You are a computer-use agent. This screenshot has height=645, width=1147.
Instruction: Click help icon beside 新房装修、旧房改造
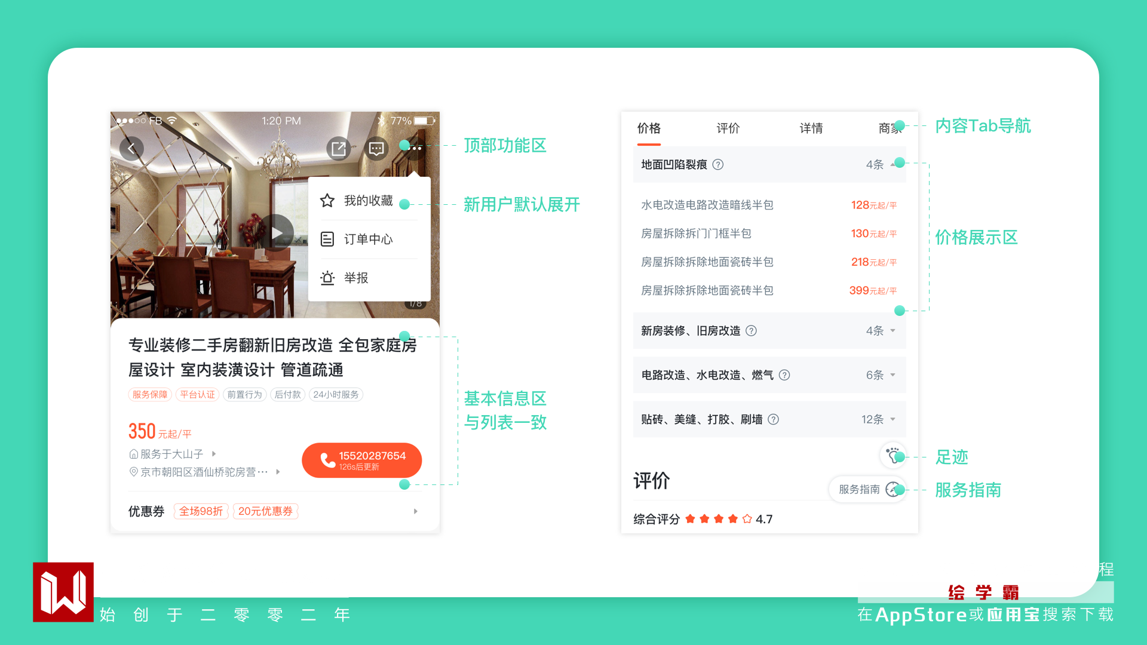752,331
